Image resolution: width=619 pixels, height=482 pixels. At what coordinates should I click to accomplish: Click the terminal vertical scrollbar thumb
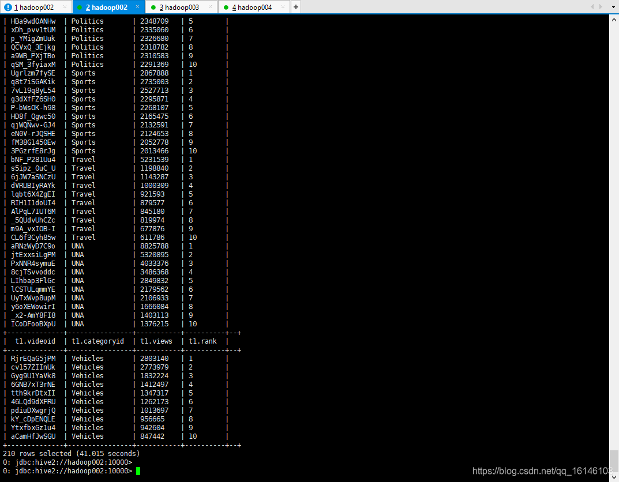click(x=614, y=461)
